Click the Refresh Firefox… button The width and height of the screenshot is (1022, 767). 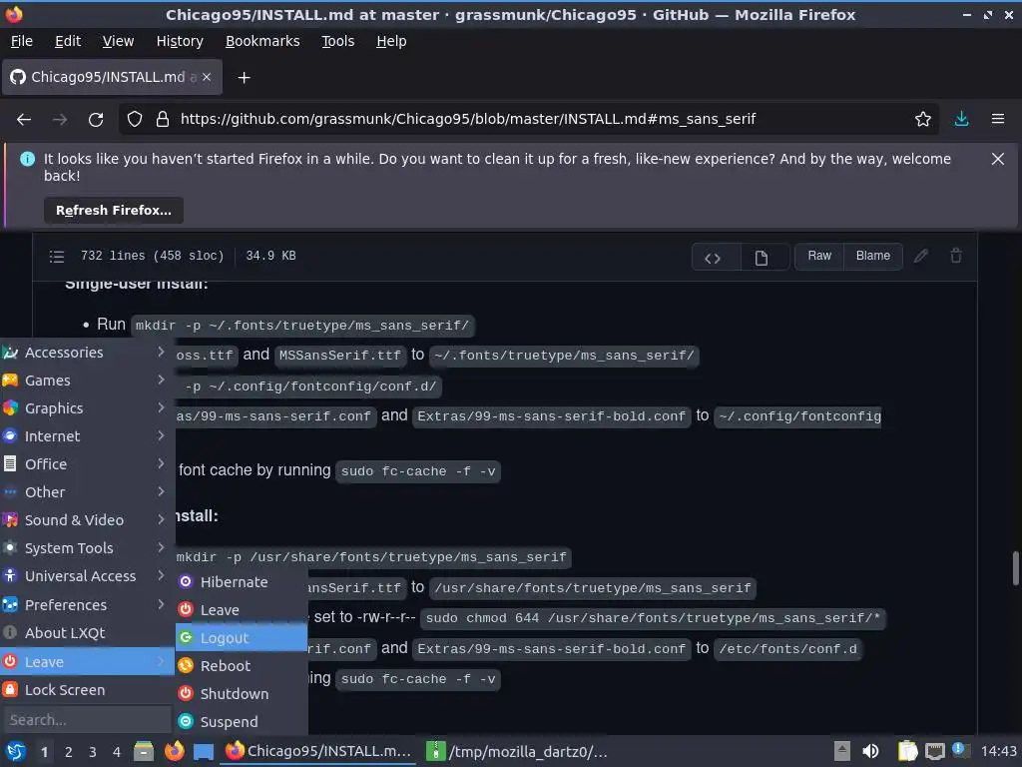coord(114,210)
